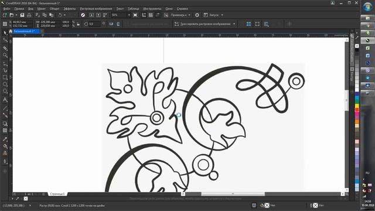Mirror the bitmap horizontally

pos(111,24)
